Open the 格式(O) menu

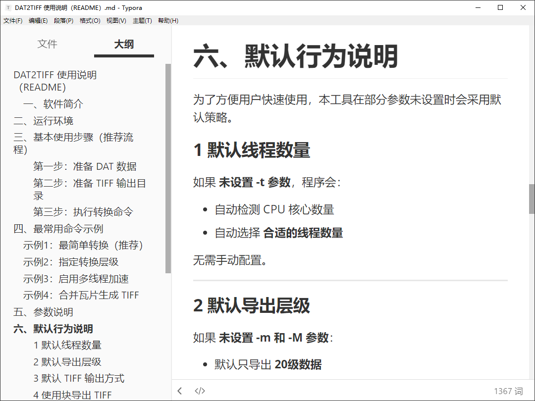tap(90, 21)
